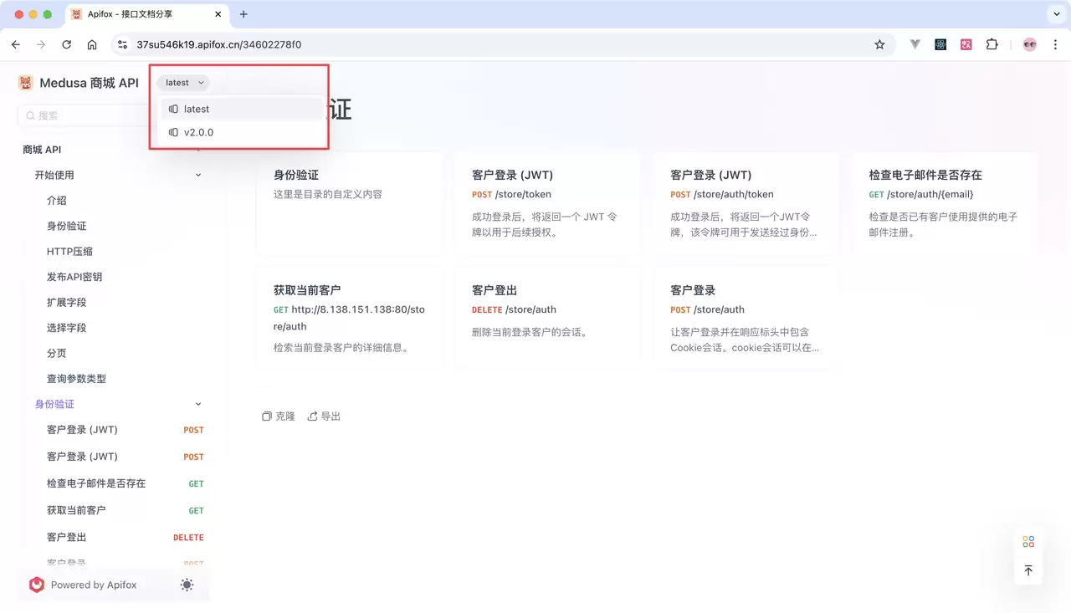Viewport: 1071px width, 613px height.
Task: Bookmark this page with star icon
Action: point(879,44)
